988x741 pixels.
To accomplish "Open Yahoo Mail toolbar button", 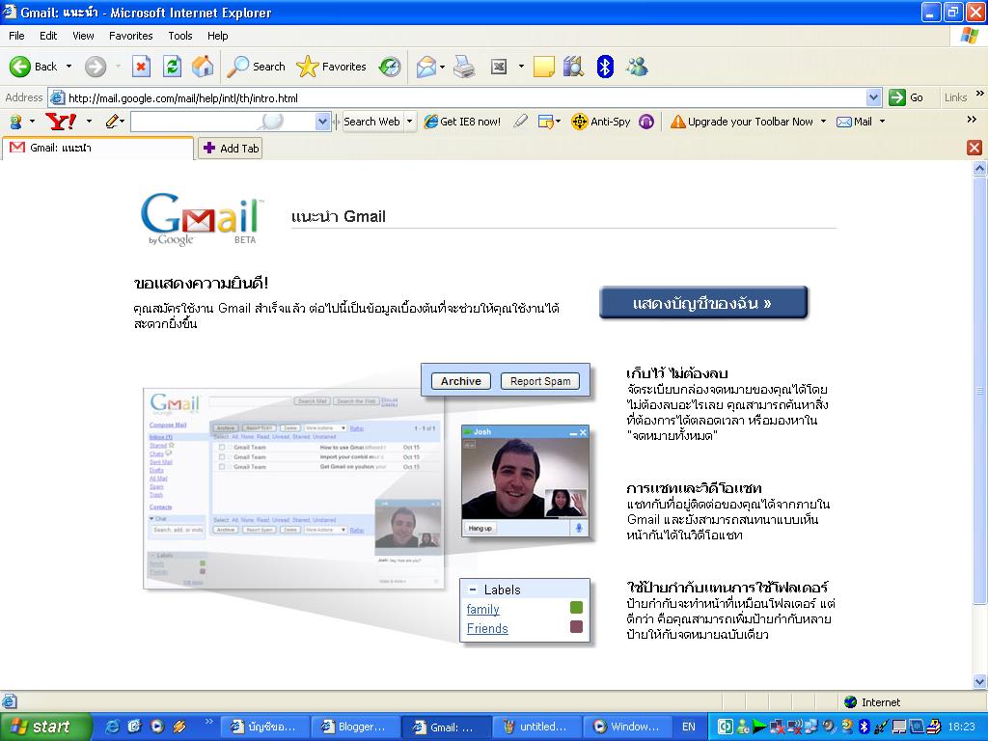I will tap(855, 122).
